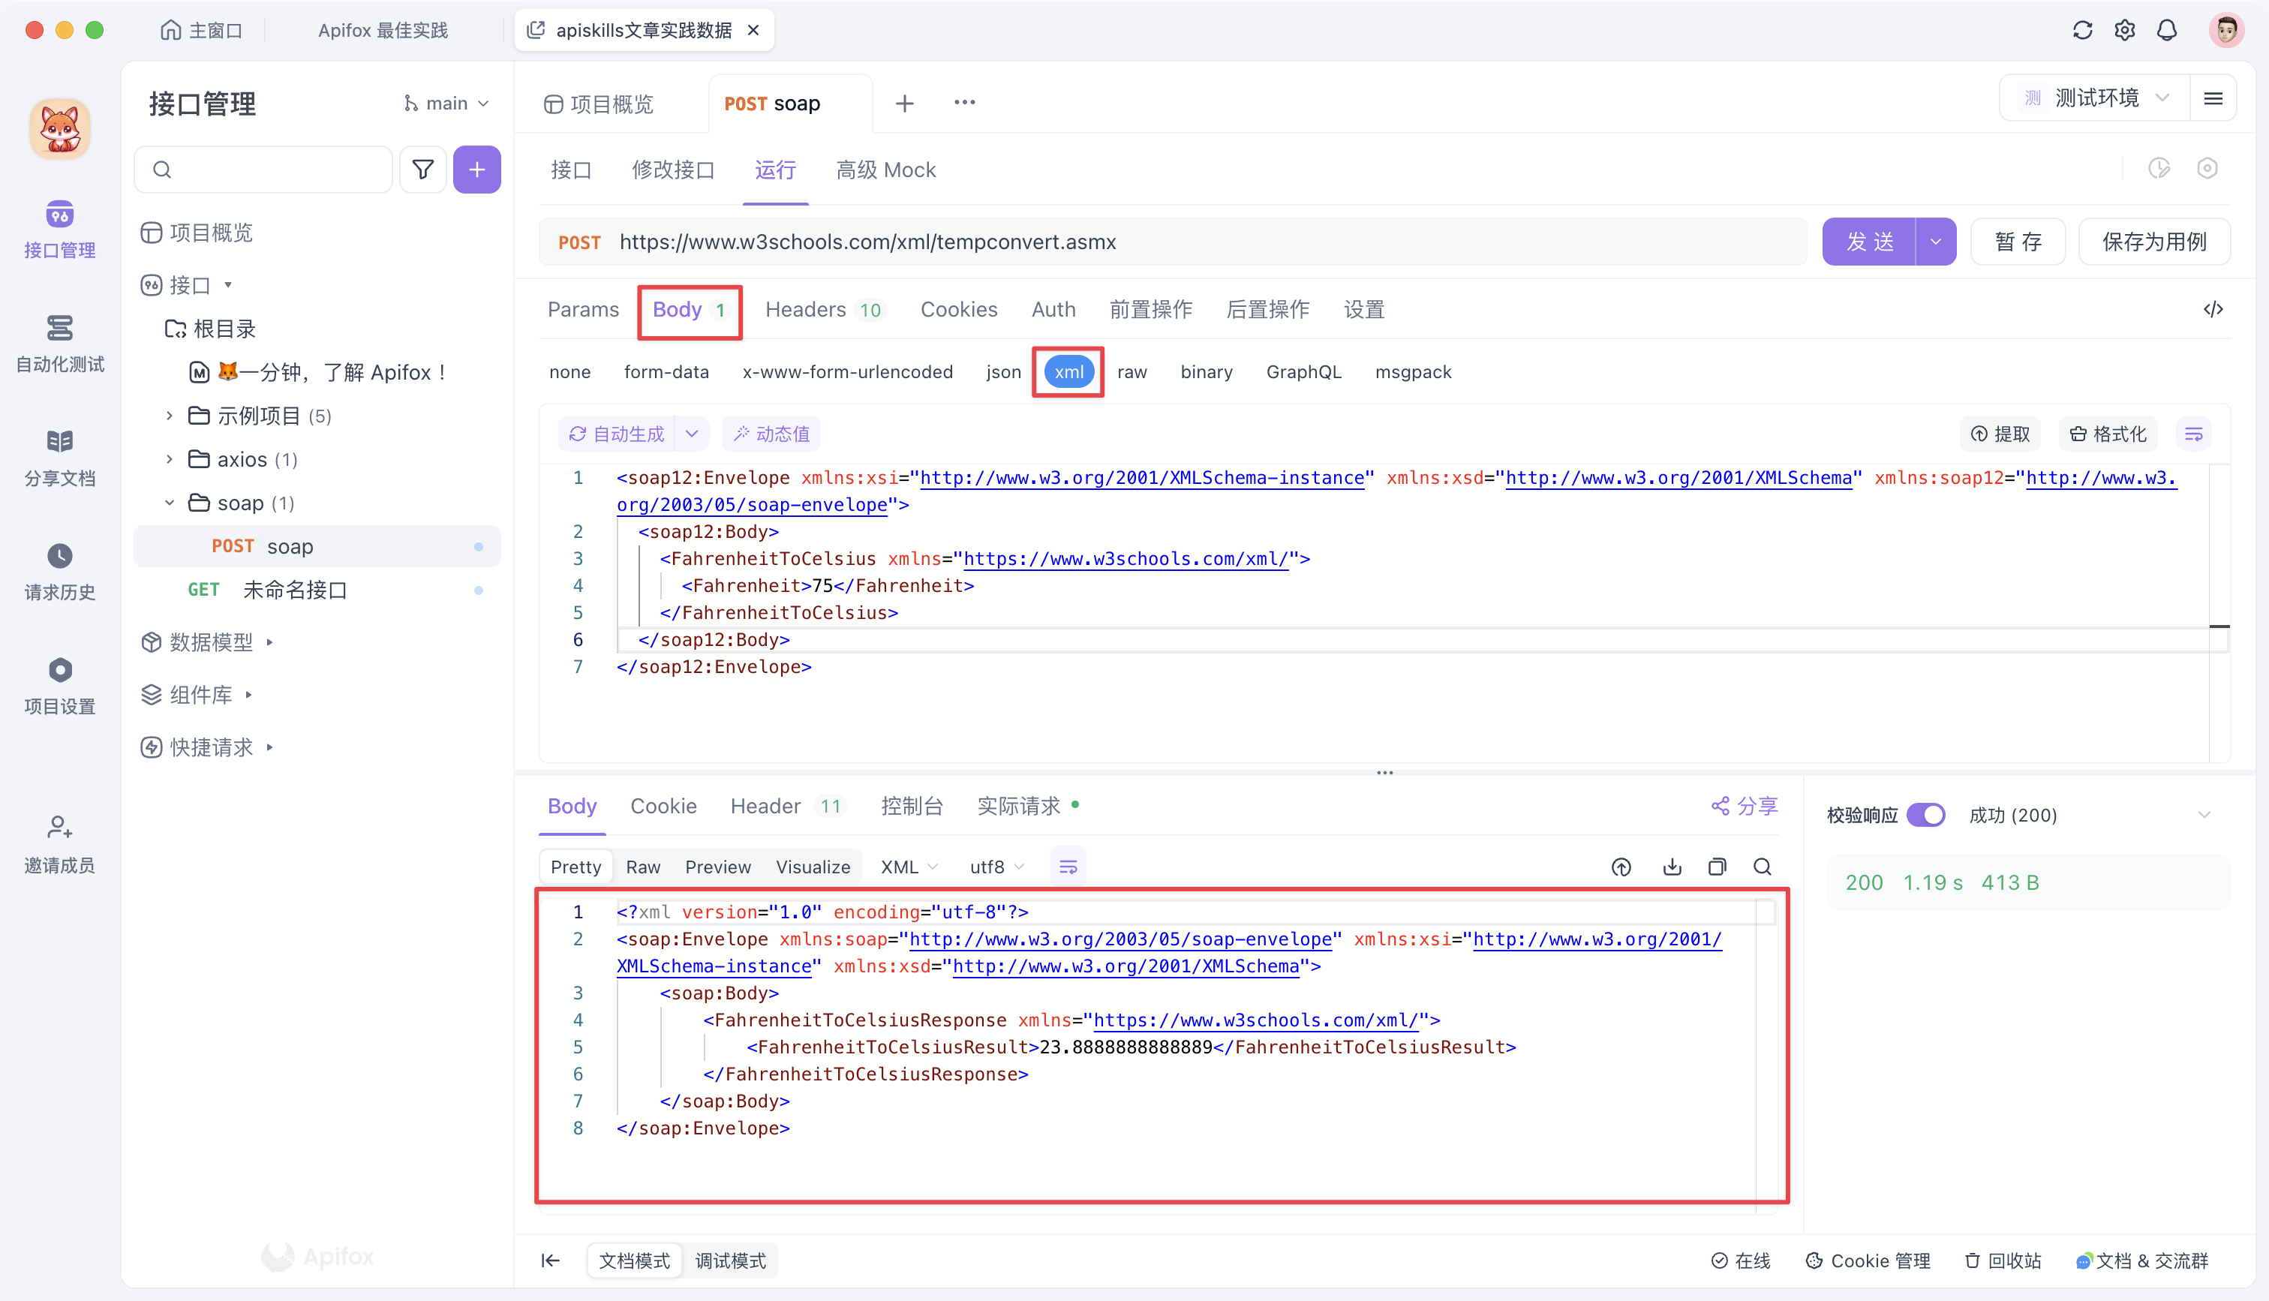Click the 提取 button

(x=2000, y=434)
